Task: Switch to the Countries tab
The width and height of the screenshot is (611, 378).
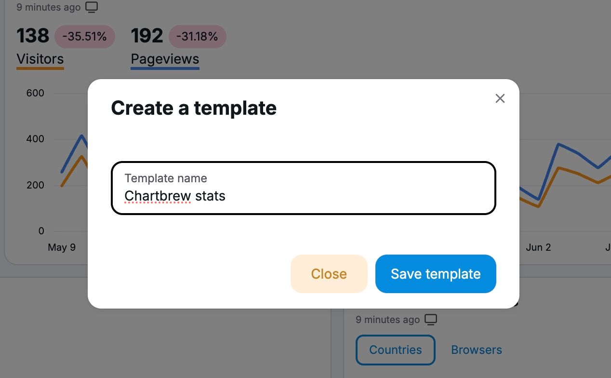Action: tap(395, 350)
